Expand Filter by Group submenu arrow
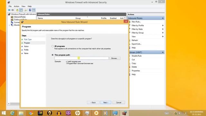 pos(163,33)
